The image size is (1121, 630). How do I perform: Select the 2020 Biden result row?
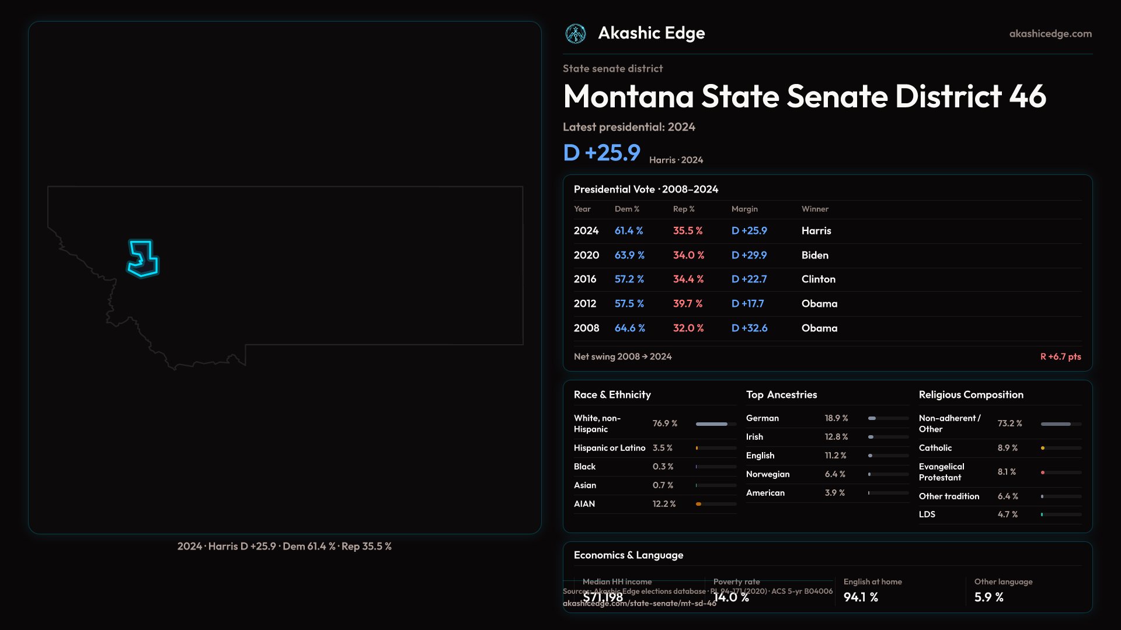827,256
